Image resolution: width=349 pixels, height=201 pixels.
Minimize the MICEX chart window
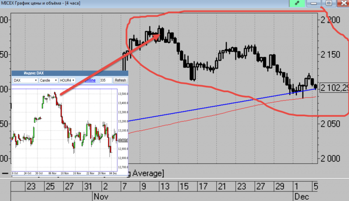click(x=314, y=3)
